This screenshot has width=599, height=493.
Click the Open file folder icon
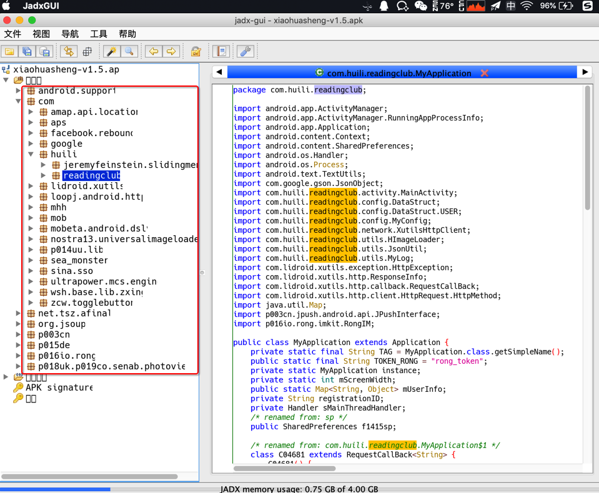click(x=9, y=51)
